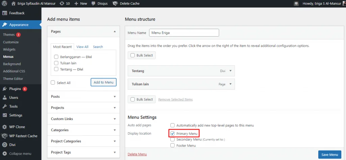Screen dimensions: 346x160
Task: Open Themes in the Appearance submenu
Action: click(9, 35)
